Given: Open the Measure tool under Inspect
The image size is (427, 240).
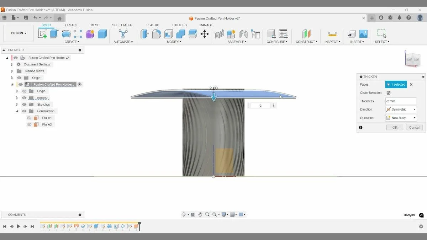Looking at the screenshot, I should [332, 33].
